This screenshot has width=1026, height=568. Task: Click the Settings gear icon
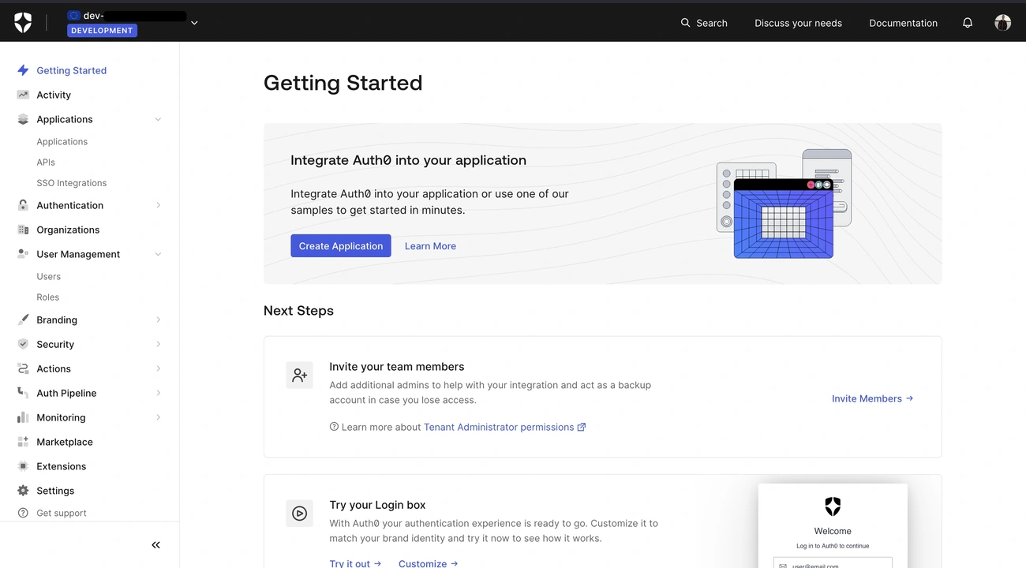tap(23, 491)
